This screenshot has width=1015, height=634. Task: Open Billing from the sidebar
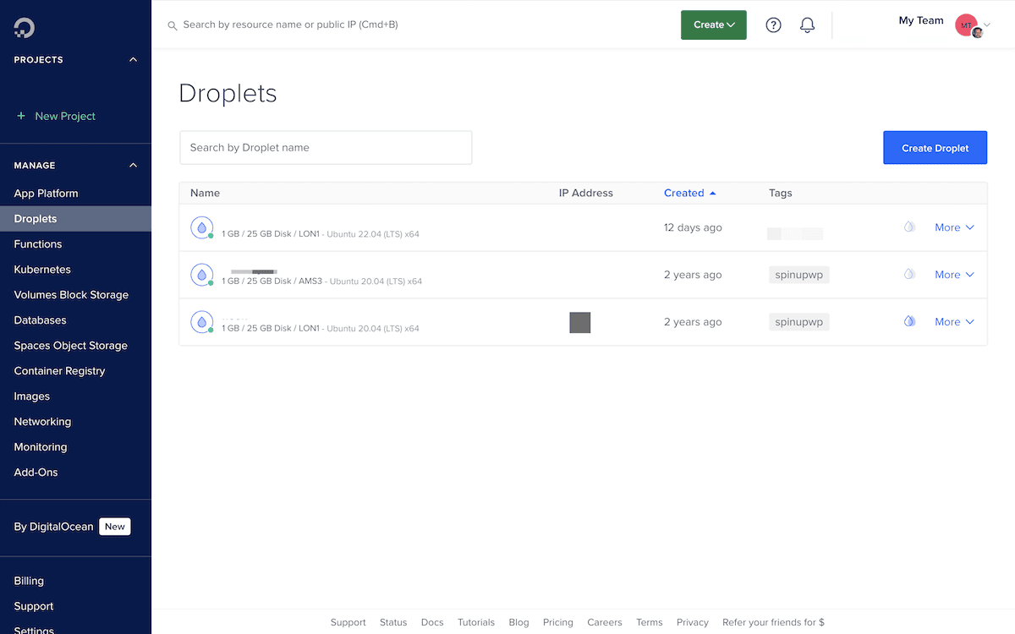(28, 581)
